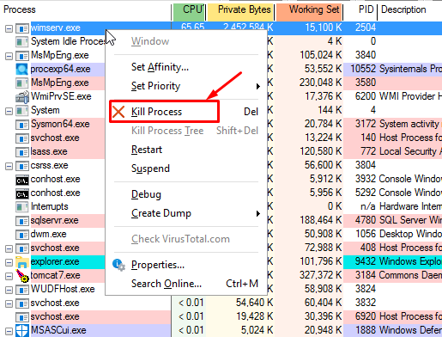Choose Kill Process from context menu
Image resolution: width=442 pixels, height=337 pixels.
pyautogui.click(x=186, y=112)
